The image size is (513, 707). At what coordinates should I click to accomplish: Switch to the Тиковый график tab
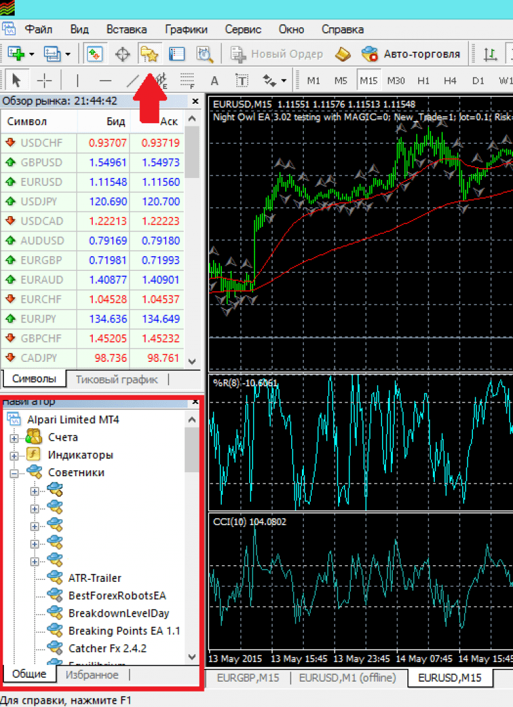(x=117, y=380)
